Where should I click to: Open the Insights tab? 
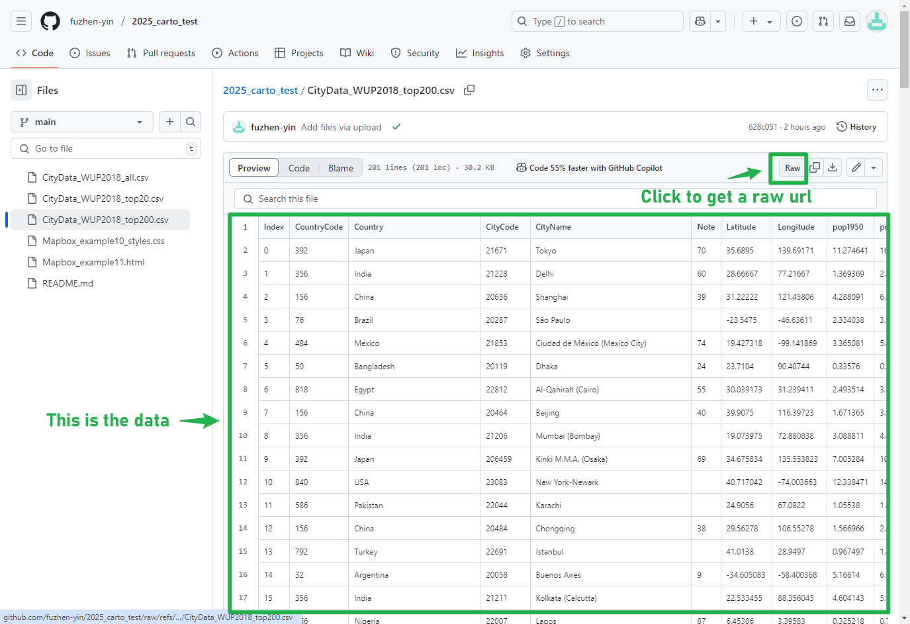480,53
